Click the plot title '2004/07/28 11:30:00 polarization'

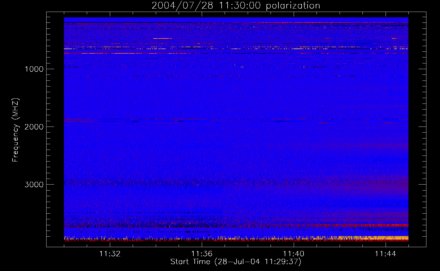click(x=236, y=6)
